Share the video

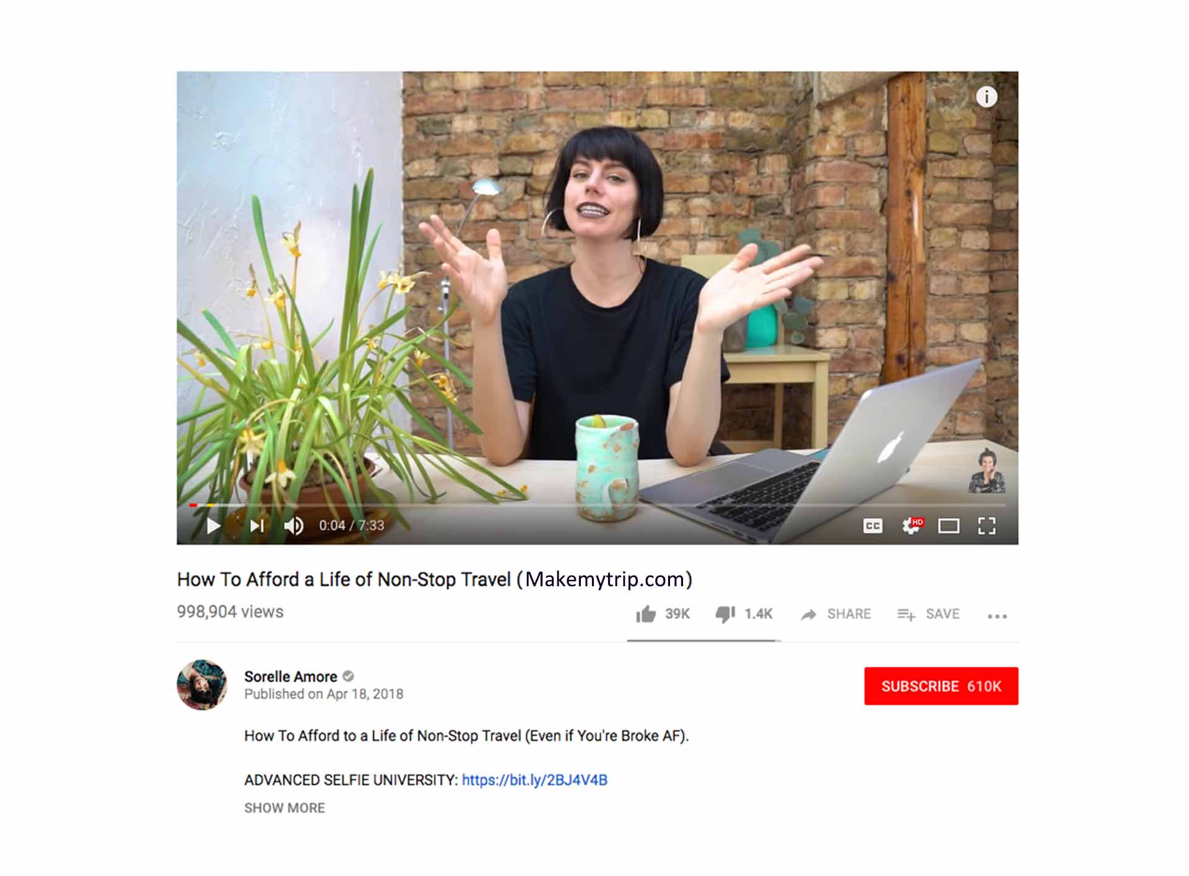coord(835,614)
